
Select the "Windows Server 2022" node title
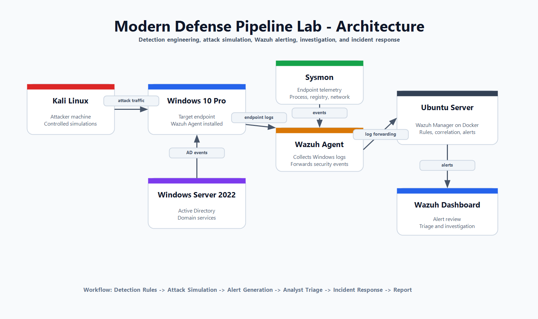pos(197,195)
